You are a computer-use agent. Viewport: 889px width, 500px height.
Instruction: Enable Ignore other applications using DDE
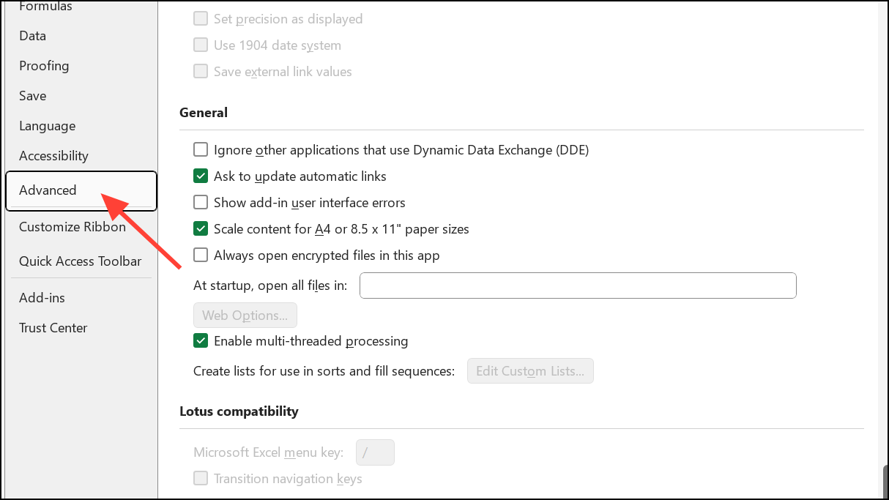(x=201, y=150)
